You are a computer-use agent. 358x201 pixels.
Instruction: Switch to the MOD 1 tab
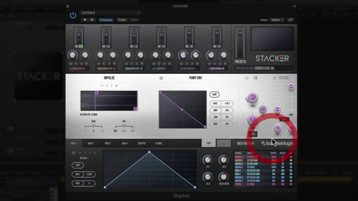(x=74, y=143)
